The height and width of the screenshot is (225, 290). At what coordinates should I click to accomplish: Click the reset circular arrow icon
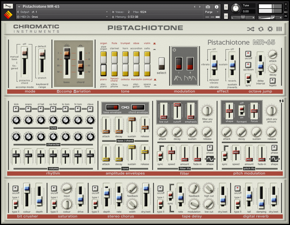(x=261, y=29)
